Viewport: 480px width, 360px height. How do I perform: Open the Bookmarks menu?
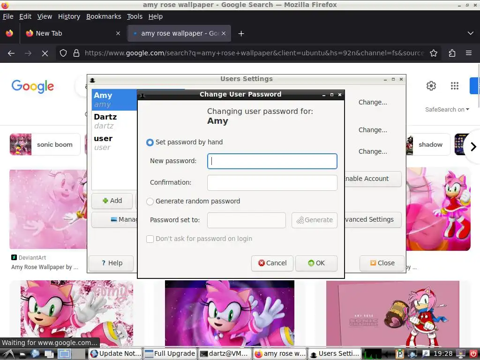pyautogui.click(x=104, y=16)
